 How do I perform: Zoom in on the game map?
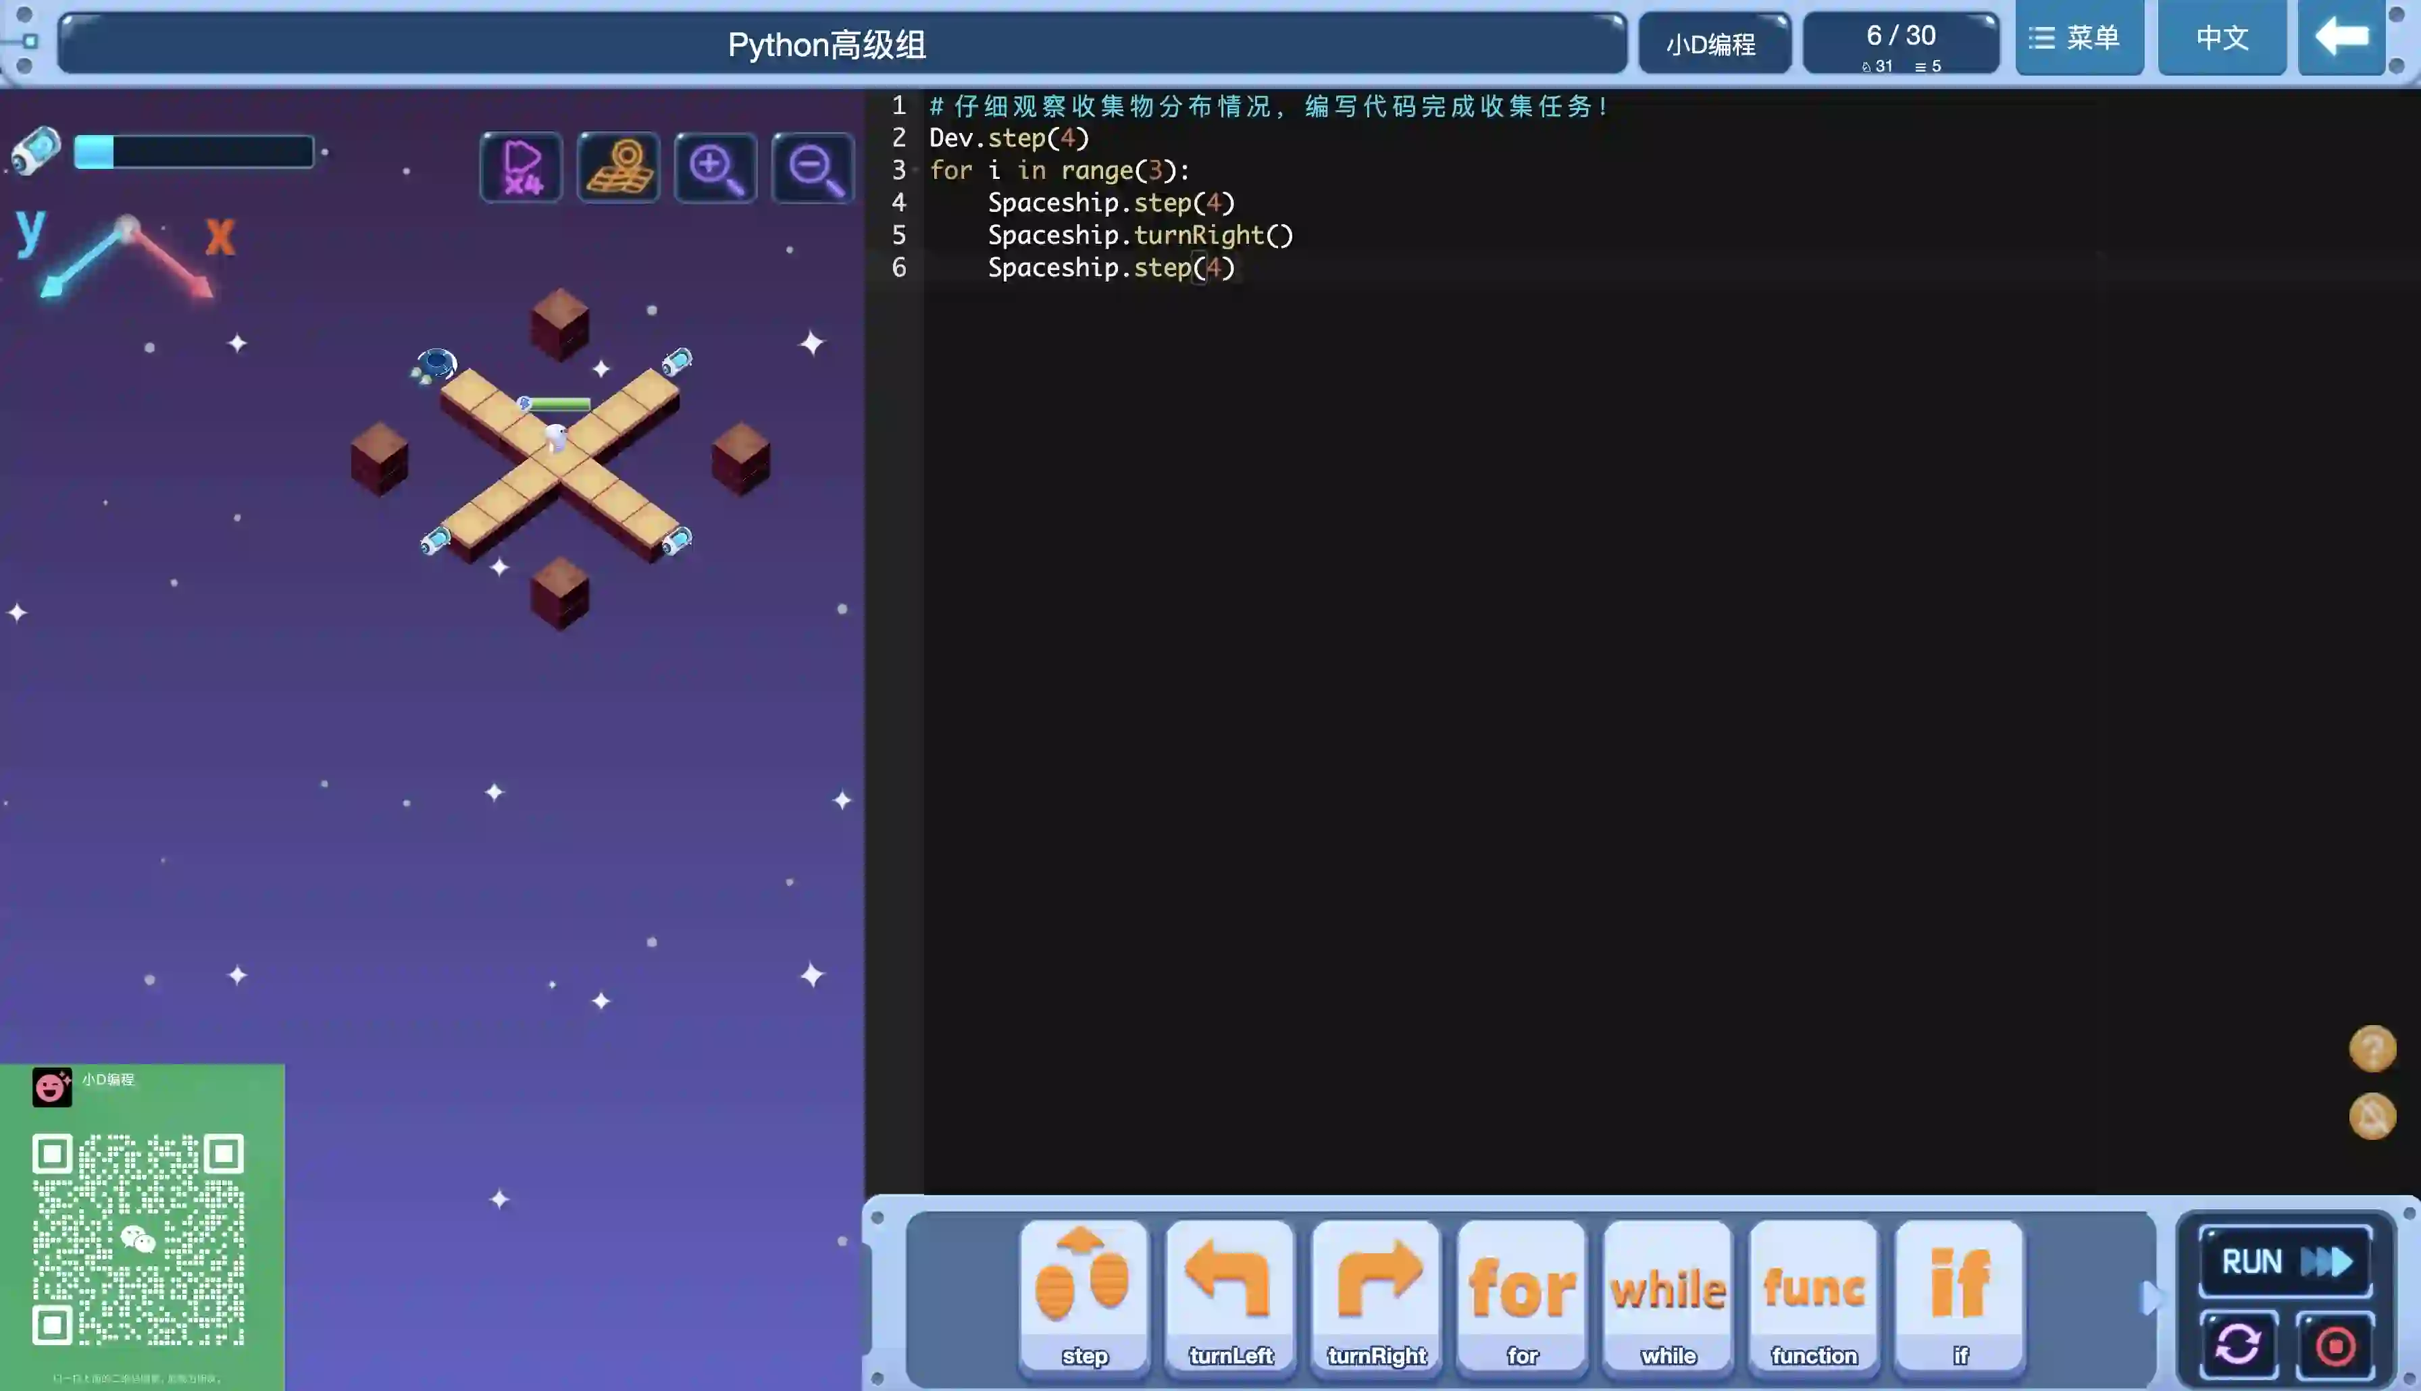pos(715,168)
